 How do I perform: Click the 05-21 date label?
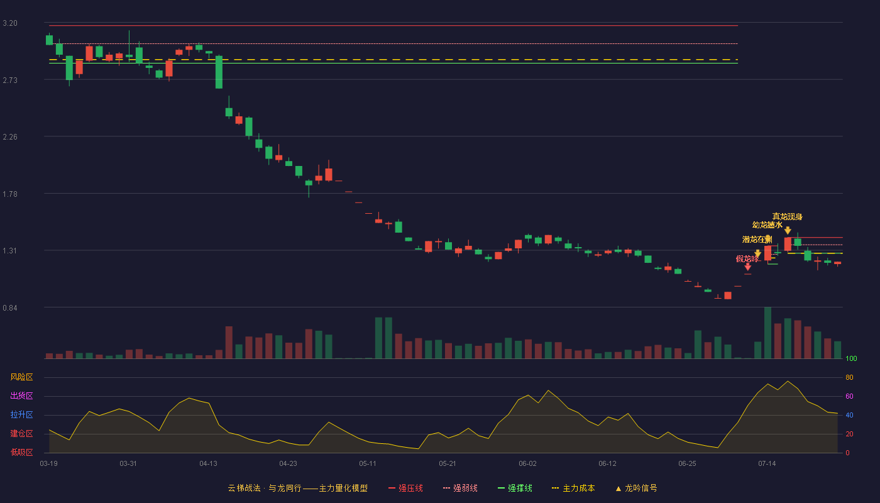coord(448,463)
